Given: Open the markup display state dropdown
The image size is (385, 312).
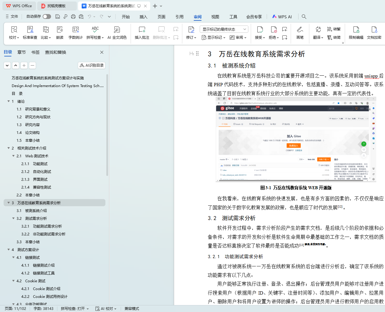Looking at the screenshot, I should [224, 29].
